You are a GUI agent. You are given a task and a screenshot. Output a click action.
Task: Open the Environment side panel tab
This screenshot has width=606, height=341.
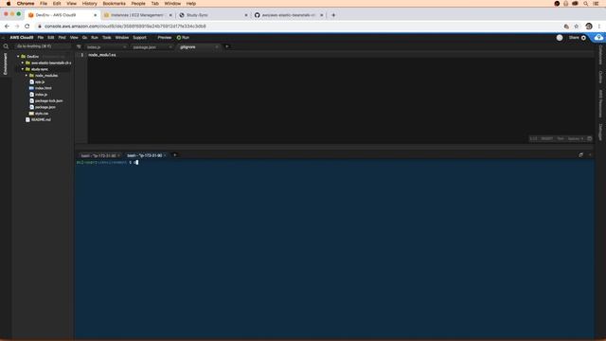pos(5,63)
